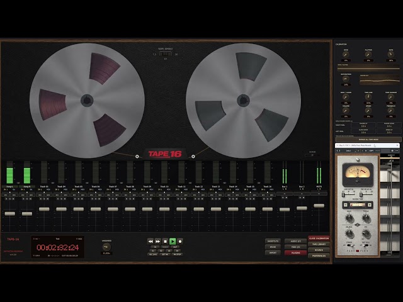Click the Treble knob on Pure Plate
This screenshot has height=302, width=403.
click(366, 218)
